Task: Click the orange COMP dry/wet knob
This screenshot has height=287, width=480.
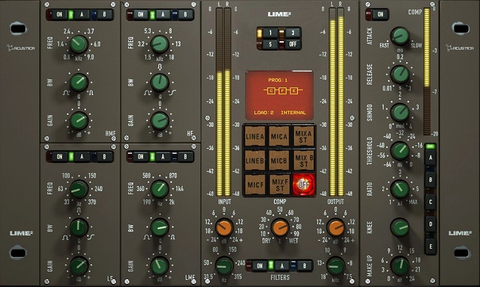Action: 280,228
